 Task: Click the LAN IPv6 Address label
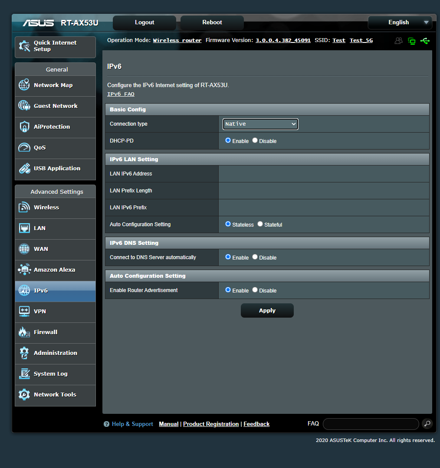coord(131,174)
